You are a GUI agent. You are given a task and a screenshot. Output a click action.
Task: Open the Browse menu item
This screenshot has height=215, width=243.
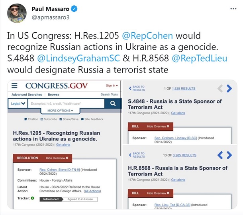(x=54, y=95)
